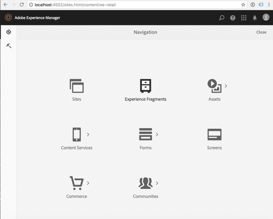Click the Commerce label
Viewport: 273px width, 219px height.
coord(77,196)
